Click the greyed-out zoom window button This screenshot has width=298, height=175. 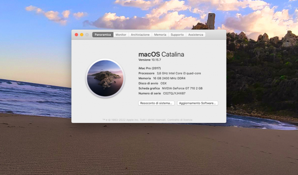coord(87,35)
